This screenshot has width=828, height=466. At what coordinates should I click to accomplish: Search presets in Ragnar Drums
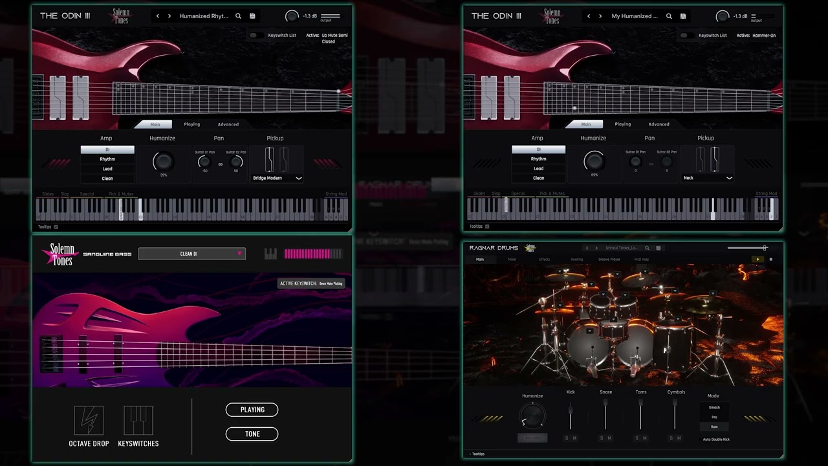point(647,248)
